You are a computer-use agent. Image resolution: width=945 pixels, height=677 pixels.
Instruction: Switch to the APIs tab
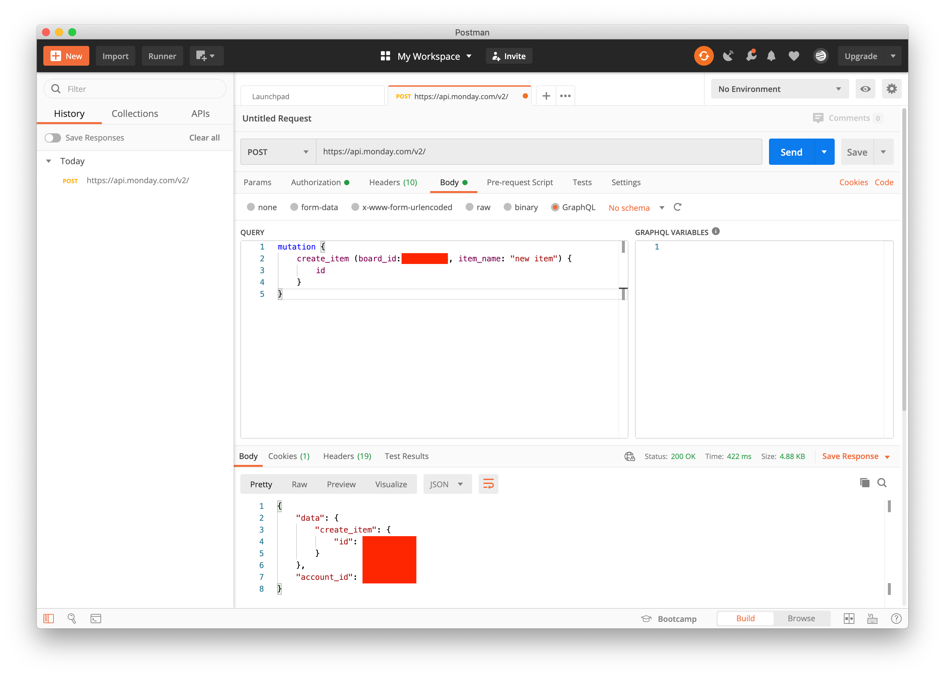click(x=200, y=113)
